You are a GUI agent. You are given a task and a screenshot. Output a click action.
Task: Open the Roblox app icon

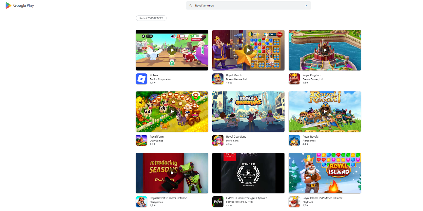141,79
